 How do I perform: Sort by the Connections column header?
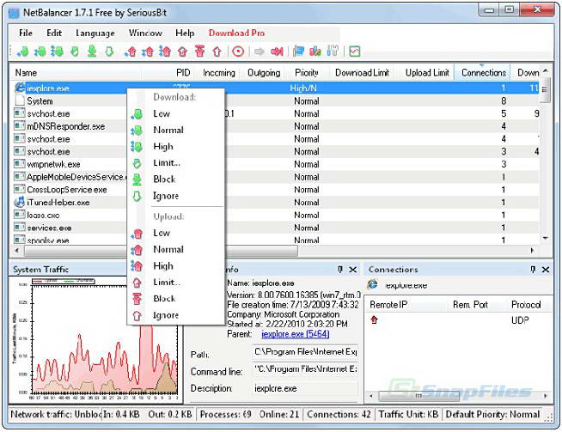tap(483, 73)
